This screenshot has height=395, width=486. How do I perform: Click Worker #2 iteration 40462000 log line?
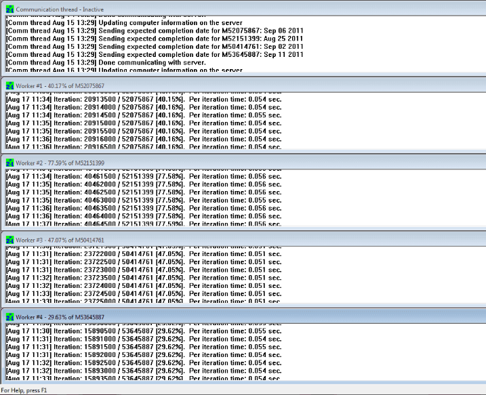144,184
